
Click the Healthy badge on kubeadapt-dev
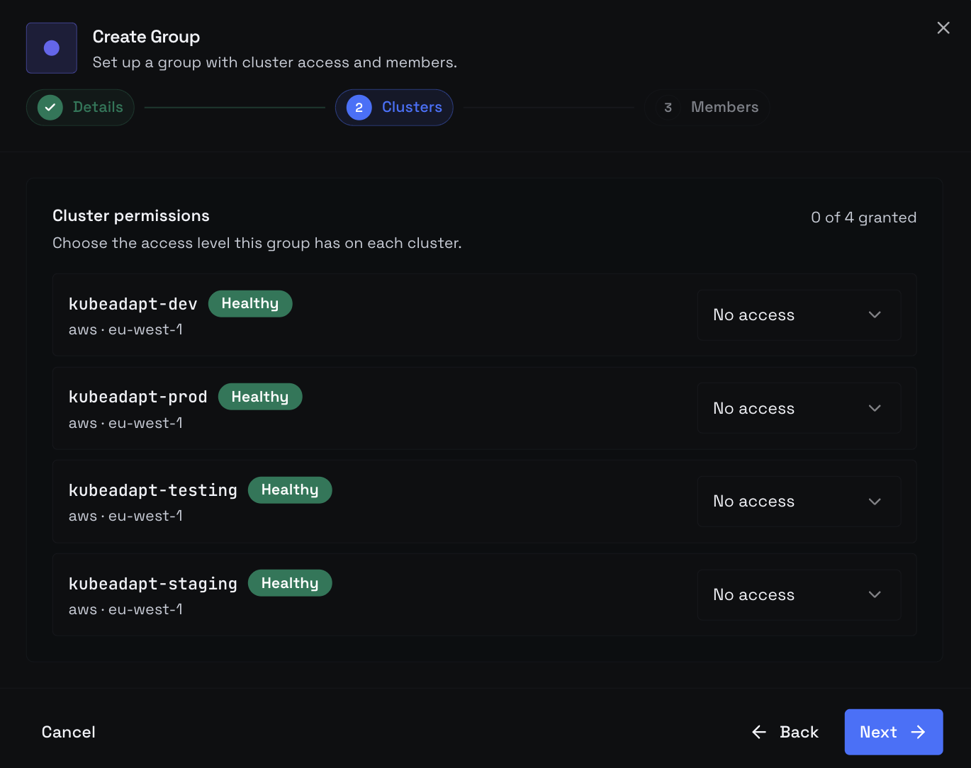coord(250,304)
